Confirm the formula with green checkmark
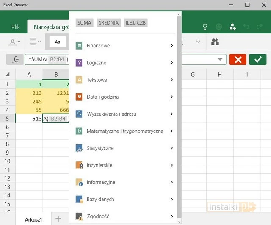The height and width of the screenshot is (225, 271). point(258,59)
